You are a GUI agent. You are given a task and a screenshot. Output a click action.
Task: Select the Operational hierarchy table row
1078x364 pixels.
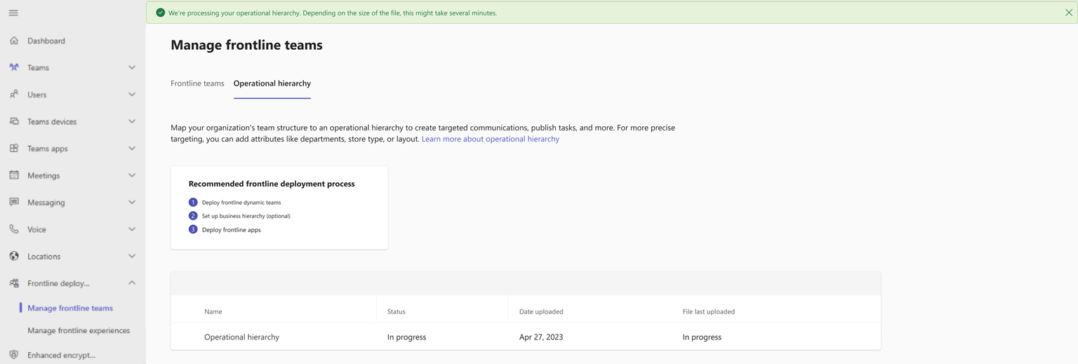(x=526, y=337)
